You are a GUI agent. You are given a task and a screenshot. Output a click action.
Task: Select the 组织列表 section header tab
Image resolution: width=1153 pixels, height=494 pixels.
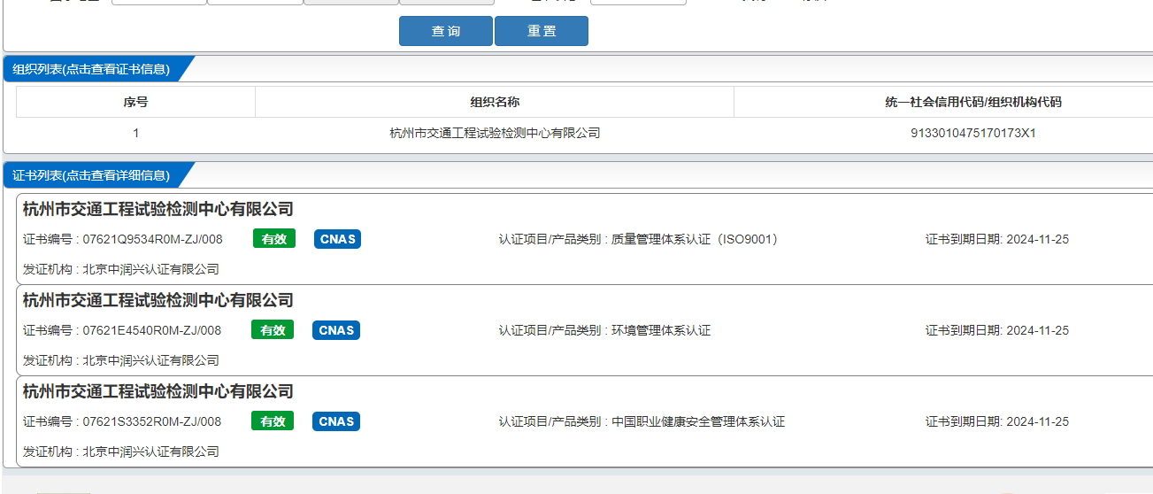[91, 69]
